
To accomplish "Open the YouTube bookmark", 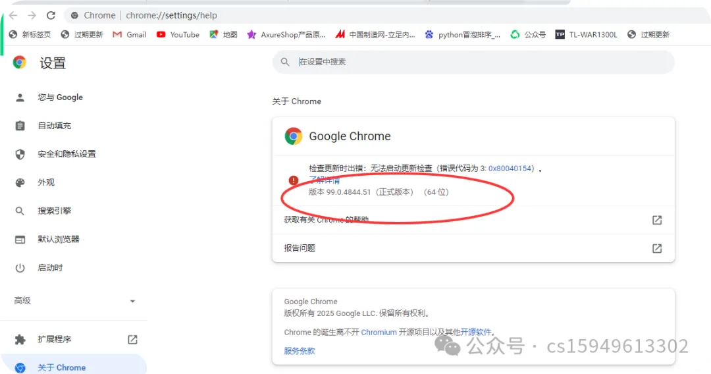I will (x=178, y=34).
